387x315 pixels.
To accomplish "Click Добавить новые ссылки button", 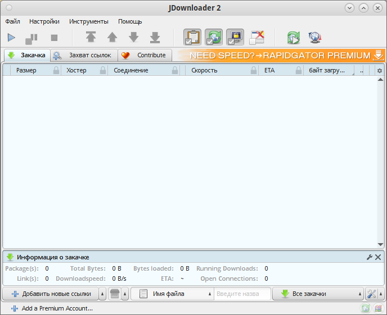I will pos(51,294).
